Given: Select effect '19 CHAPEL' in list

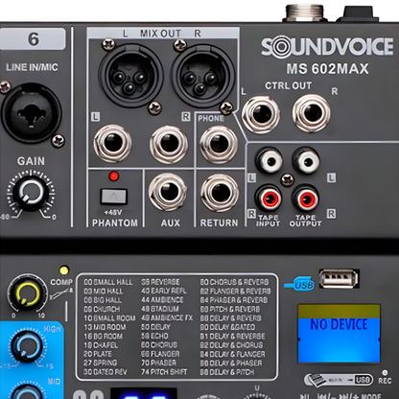Looking at the screenshot, I should pyautogui.click(x=101, y=345).
